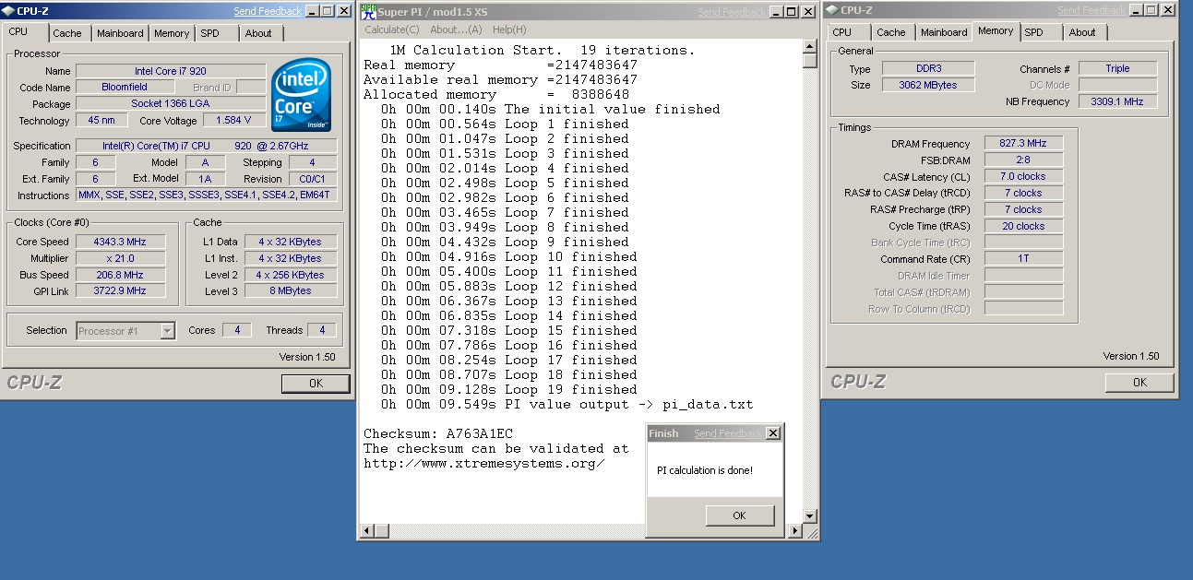Click the Cycle Time (tRAS) value 20 clocks
Viewport: 1193px width, 580px height.
(x=1023, y=226)
